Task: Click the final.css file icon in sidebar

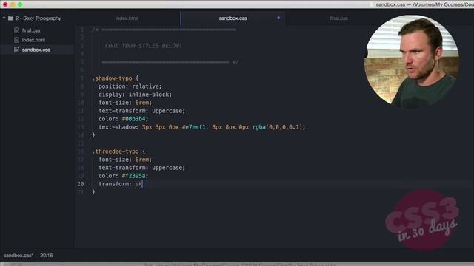Action: pos(16,30)
